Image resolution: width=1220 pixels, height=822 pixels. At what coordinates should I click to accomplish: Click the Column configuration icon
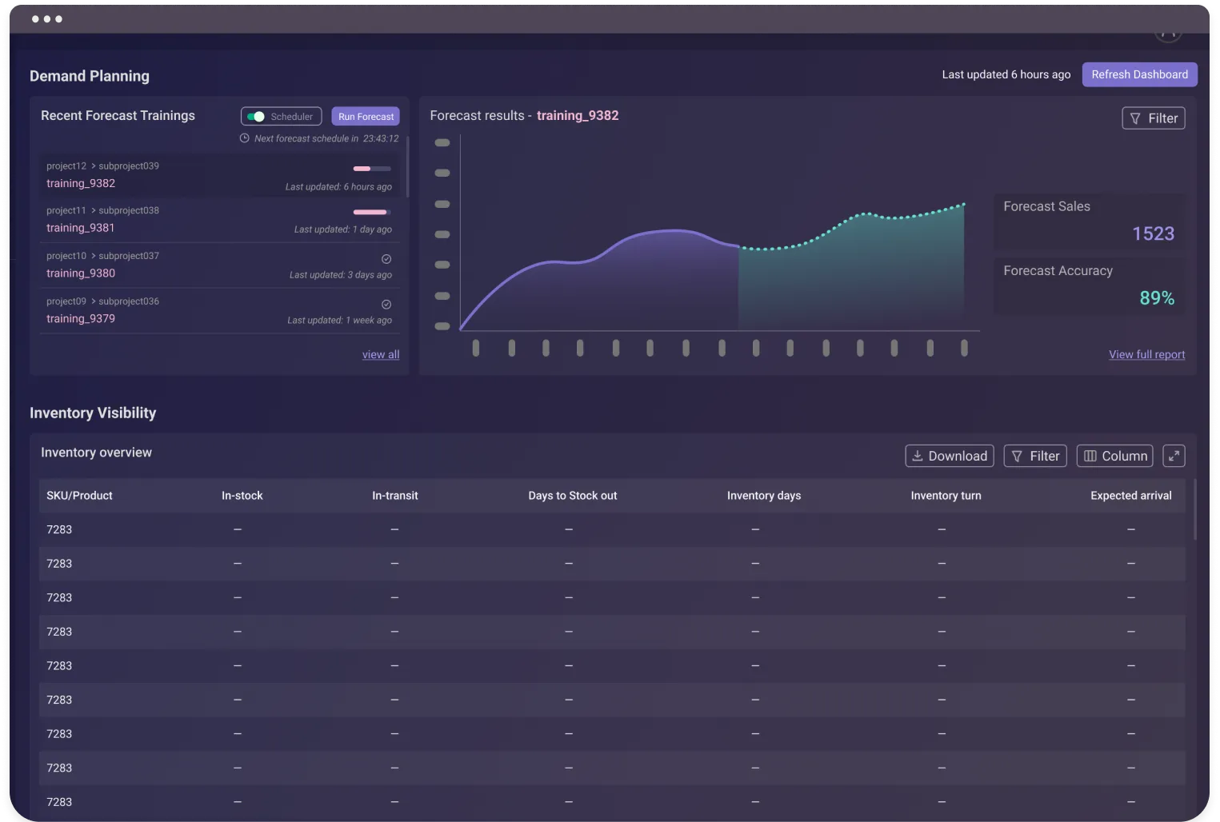click(1090, 456)
